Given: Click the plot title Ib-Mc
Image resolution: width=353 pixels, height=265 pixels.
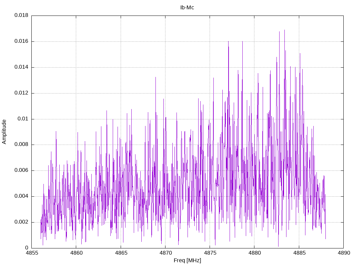Looking at the screenshot, I should (x=187, y=8).
